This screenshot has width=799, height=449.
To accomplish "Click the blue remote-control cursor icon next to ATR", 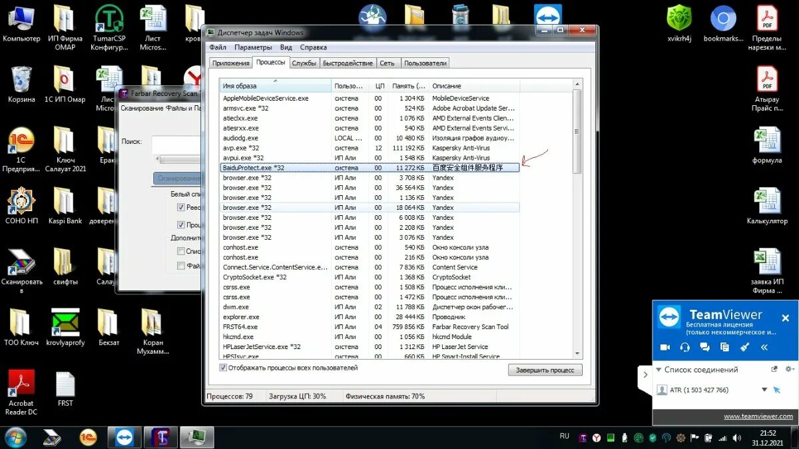I will [x=776, y=390].
